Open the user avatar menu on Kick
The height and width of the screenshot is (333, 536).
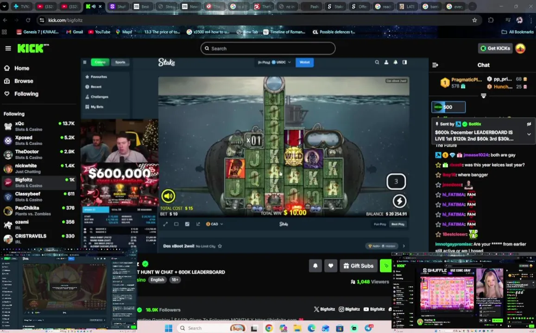pos(520,49)
